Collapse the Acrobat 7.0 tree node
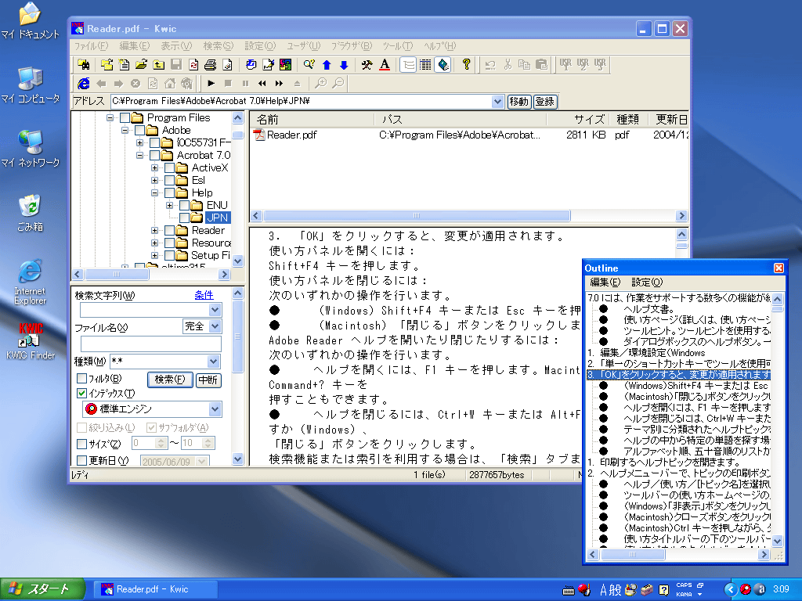 pyautogui.click(x=139, y=156)
